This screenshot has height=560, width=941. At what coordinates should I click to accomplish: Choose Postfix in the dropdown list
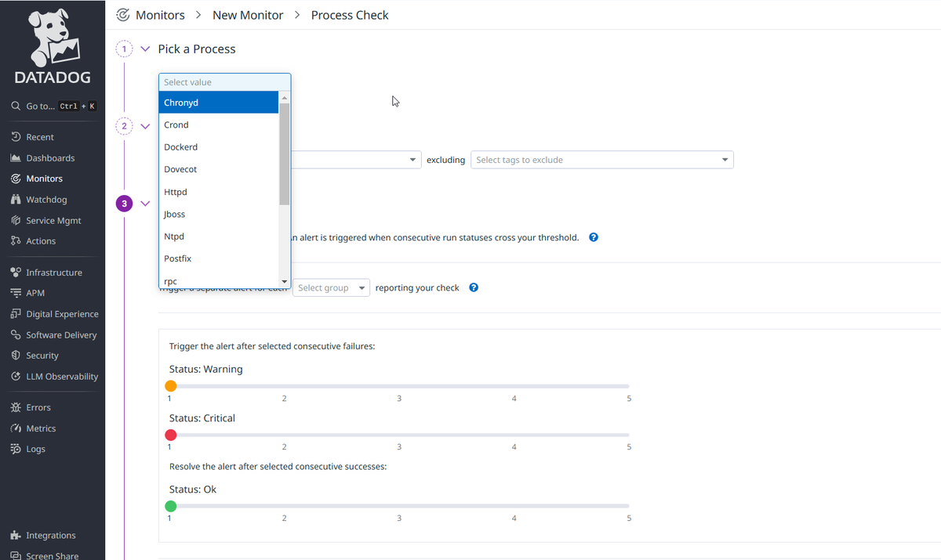(x=219, y=258)
